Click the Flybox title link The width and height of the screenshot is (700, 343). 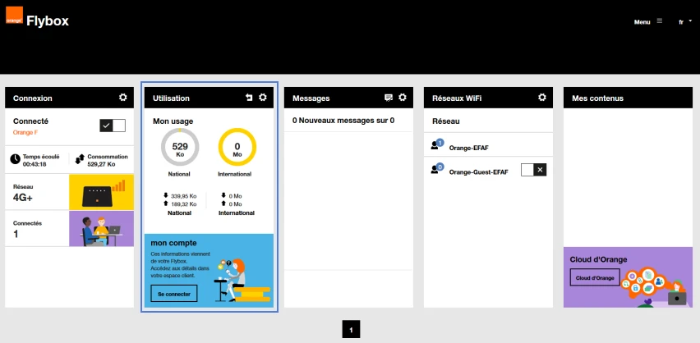click(x=48, y=21)
